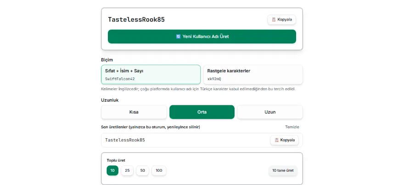Click the clipboard icon in the recent usernames row

(x=276, y=140)
